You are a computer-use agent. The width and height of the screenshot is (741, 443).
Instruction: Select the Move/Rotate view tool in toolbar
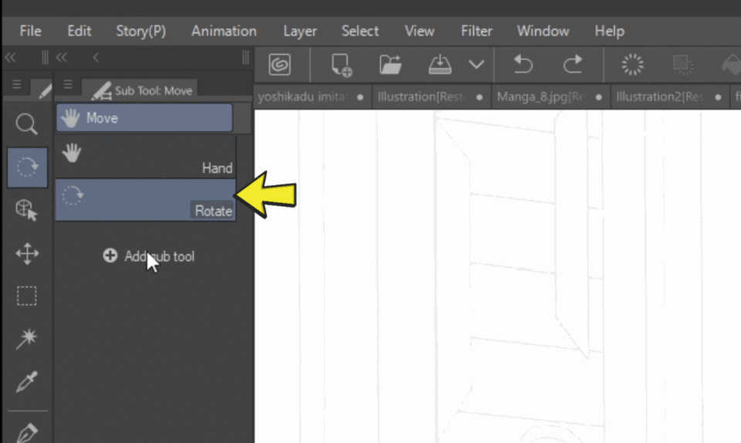27,167
